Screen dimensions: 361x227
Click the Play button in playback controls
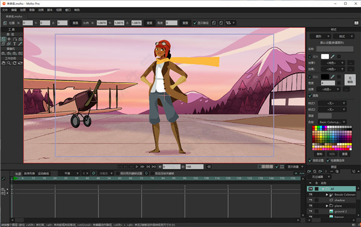(x=137, y=166)
